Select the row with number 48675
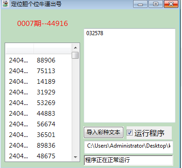182x168 pixels. (38, 156)
